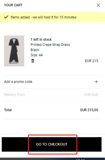
Task: Remove the dress using the trash icon
Action: coord(33,61)
